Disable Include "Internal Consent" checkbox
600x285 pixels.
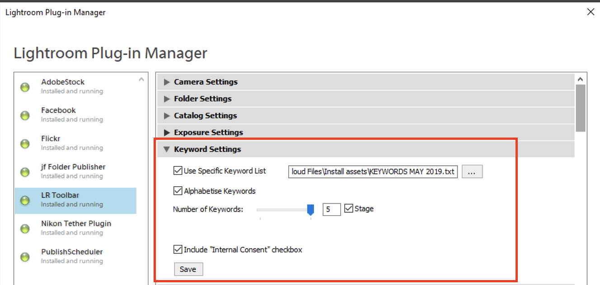178,249
